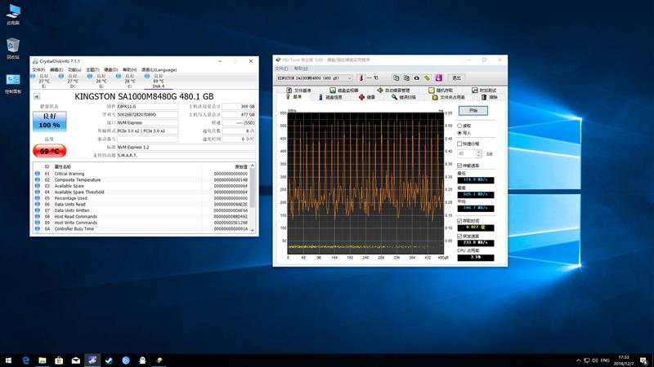Select drive G: disk tab in CrystalDiskInfo
654x367 pixels.
pos(100,81)
